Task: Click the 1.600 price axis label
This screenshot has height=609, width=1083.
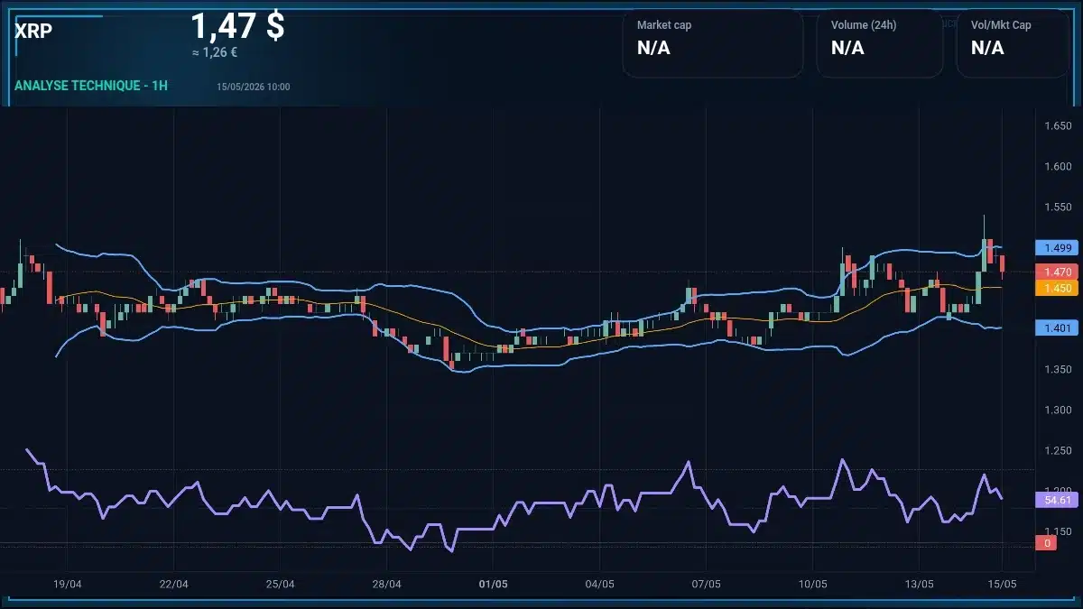Action: coord(1057,166)
